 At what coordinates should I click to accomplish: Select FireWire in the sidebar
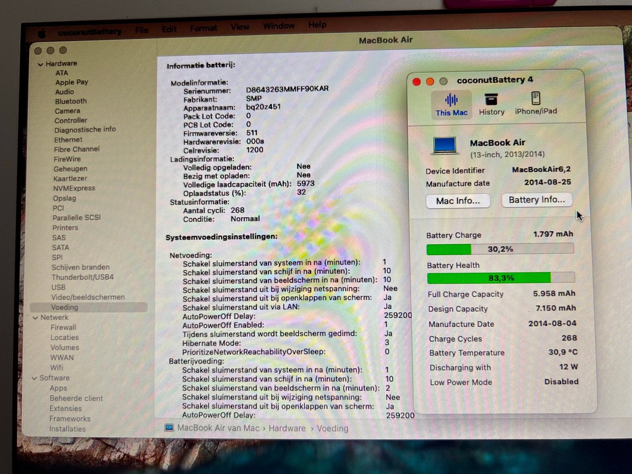67,159
